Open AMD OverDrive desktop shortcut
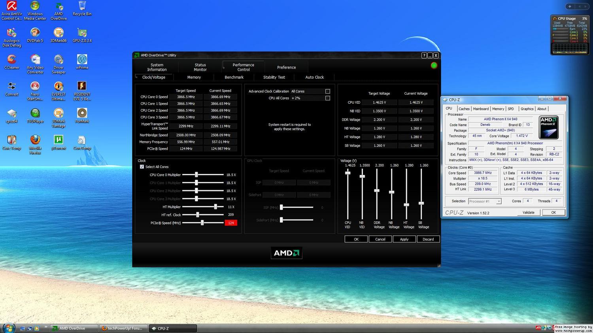This screenshot has height=333, width=593. 59,11
